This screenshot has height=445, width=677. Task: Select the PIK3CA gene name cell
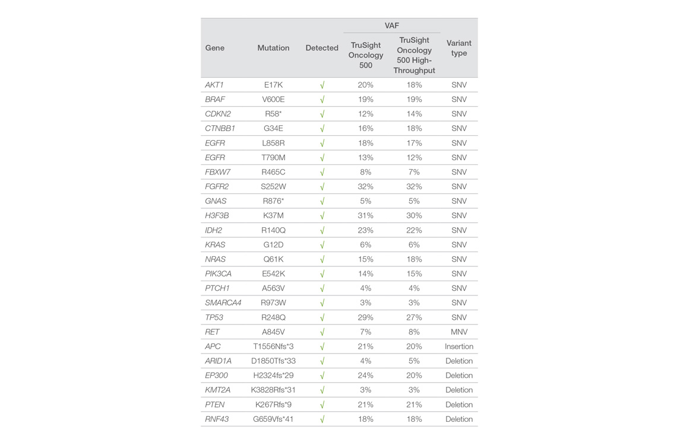click(x=219, y=274)
